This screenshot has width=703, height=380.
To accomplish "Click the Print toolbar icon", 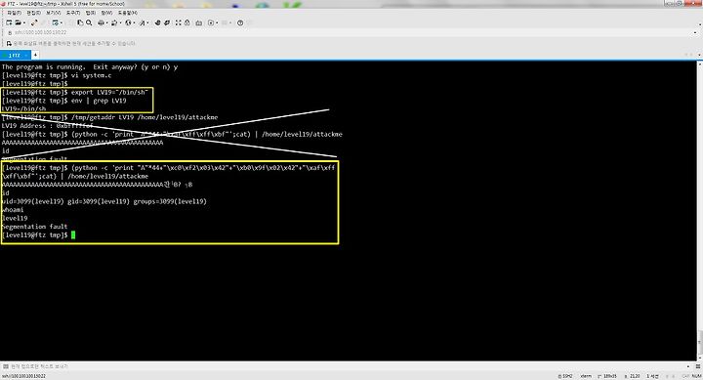I will (101, 22).
